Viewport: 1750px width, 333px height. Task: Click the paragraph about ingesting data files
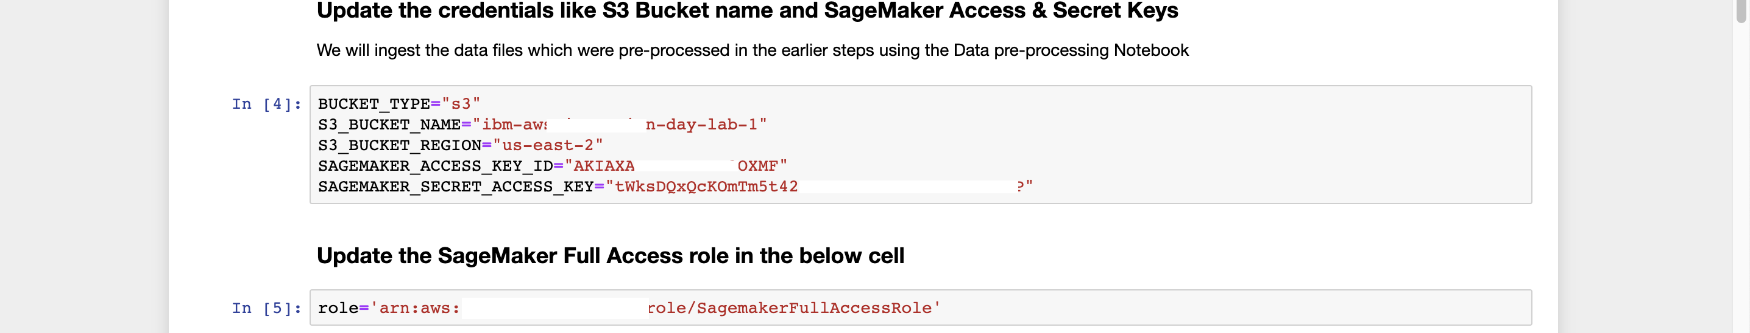coord(752,51)
